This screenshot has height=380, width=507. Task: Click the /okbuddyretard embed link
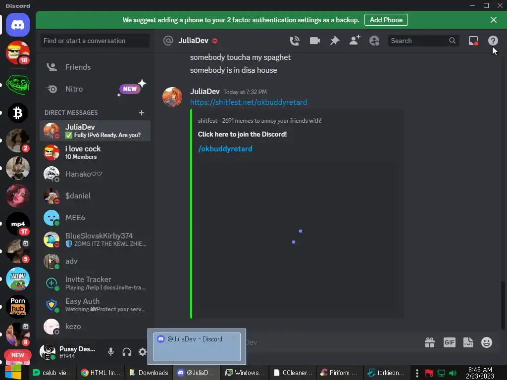225,148
